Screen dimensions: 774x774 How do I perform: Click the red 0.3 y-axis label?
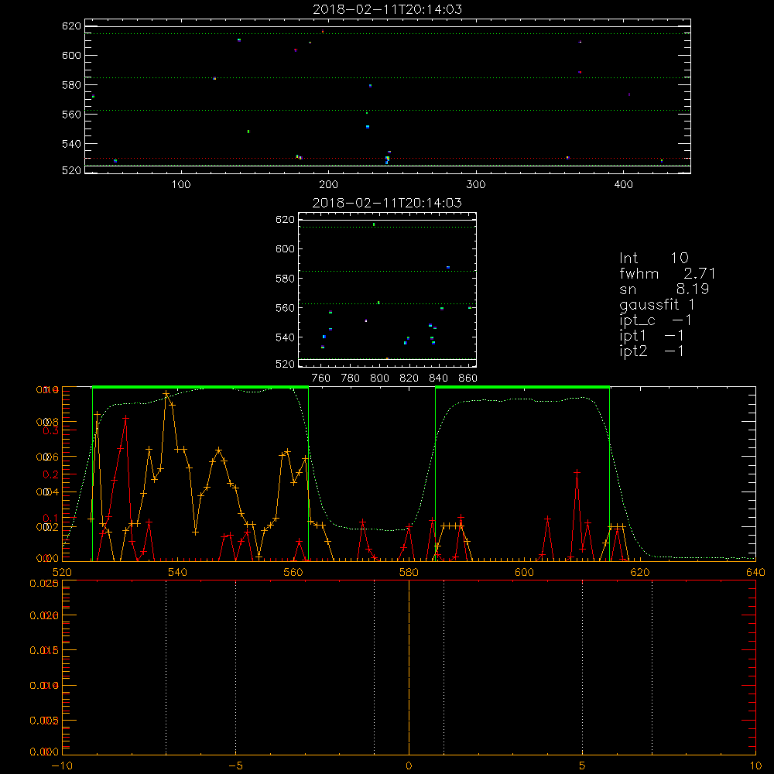tap(50, 430)
